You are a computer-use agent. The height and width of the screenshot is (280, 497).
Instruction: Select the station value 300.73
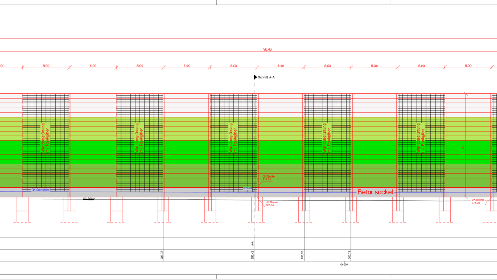(350, 255)
